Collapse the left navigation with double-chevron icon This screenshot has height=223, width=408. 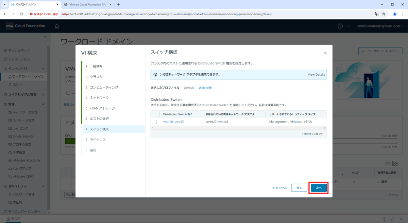(x=46, y=37)
